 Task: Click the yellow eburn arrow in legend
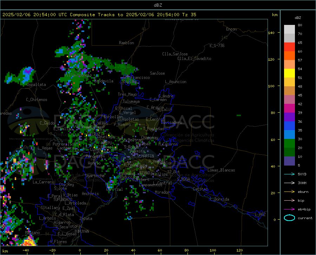289,192
